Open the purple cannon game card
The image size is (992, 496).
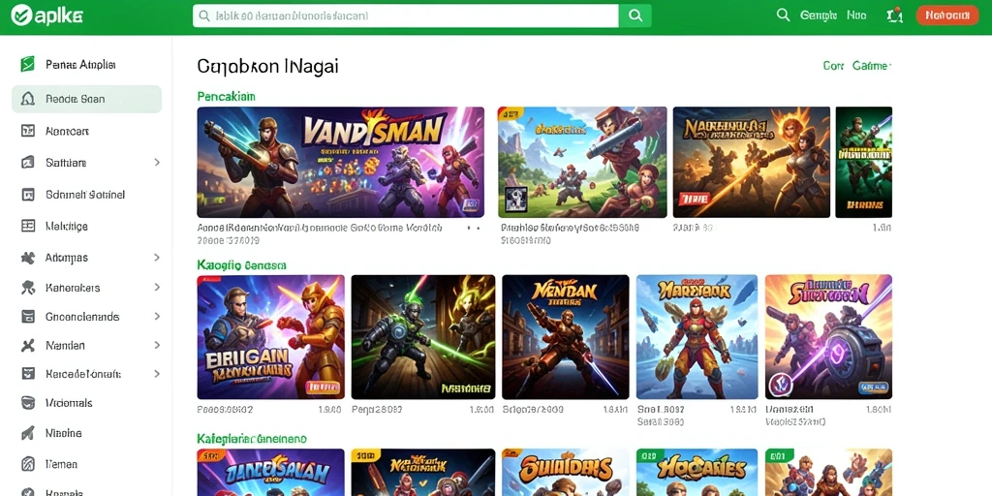click(828, 336)
